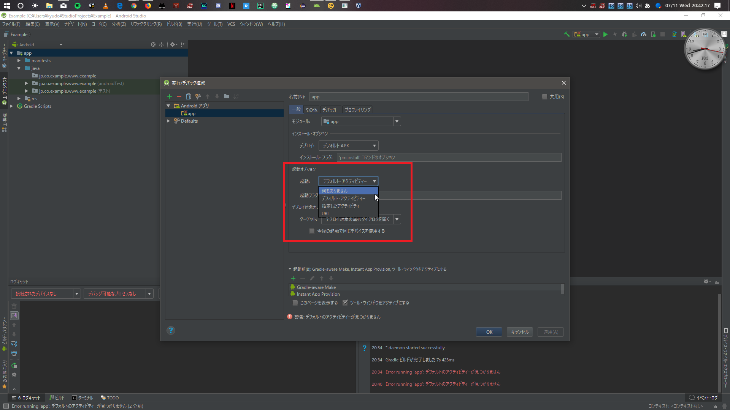Profile the app with the gauge icon
The width and height of the screenshot is (730, 410).
tap(644, 34)
